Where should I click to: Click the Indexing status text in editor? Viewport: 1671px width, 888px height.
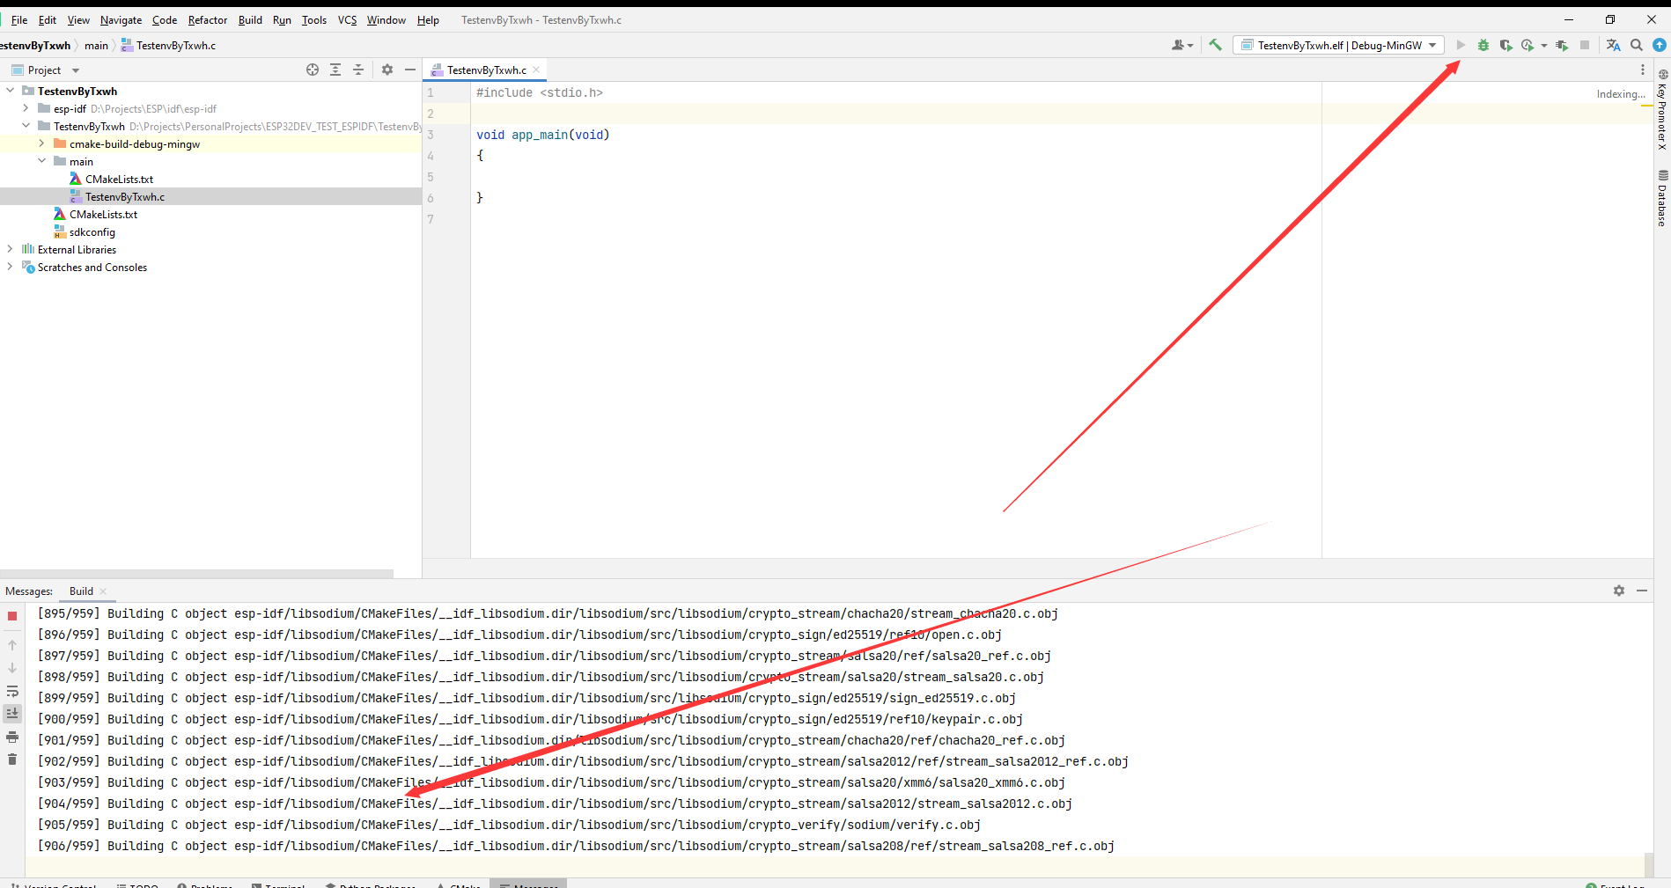click(1620, 94)
